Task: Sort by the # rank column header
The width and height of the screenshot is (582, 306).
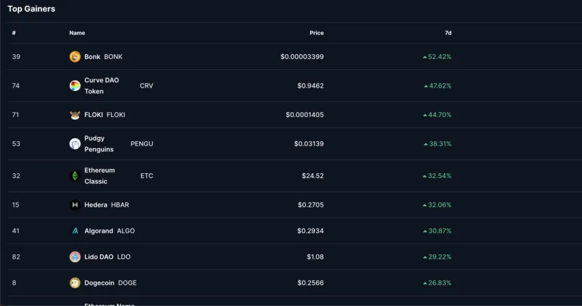Action: (x=14, y=33)
